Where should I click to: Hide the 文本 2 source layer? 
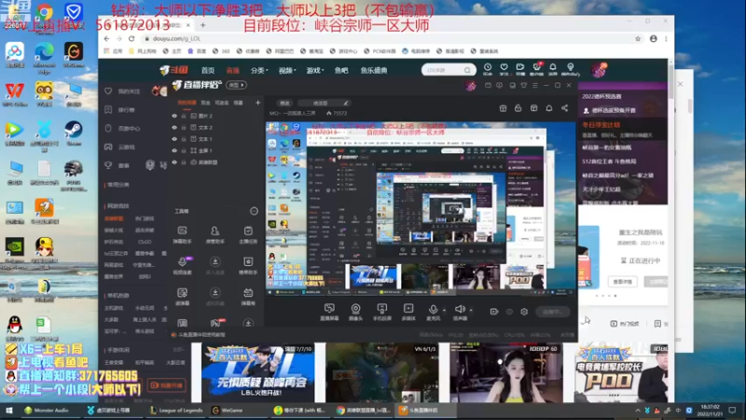point(174,128)
